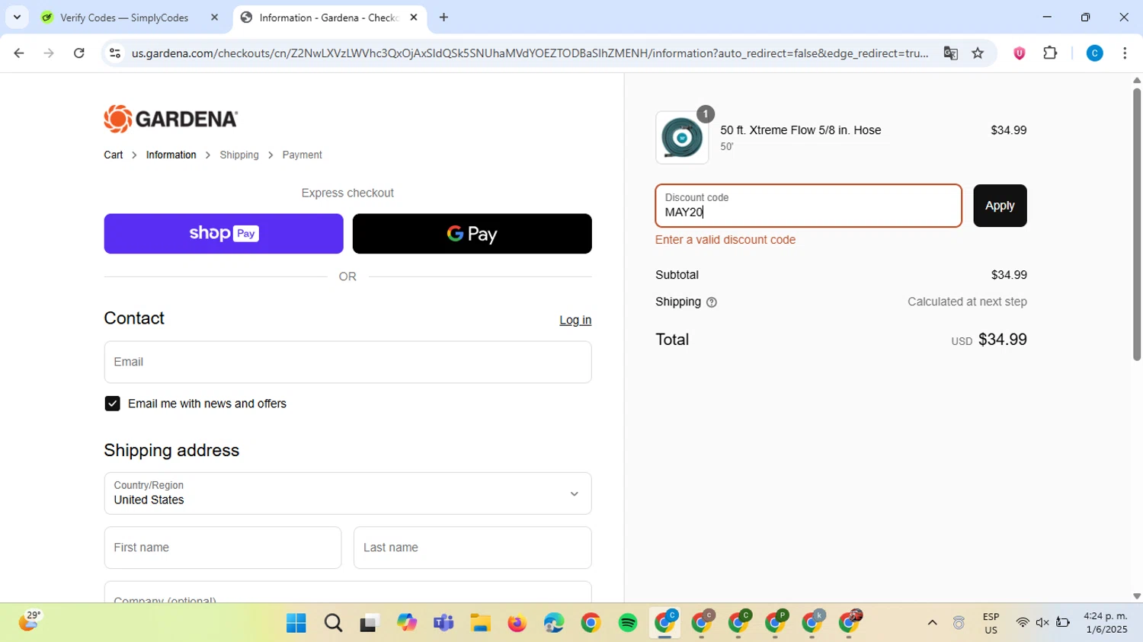Check out with Google Pay

pos(472,234)
